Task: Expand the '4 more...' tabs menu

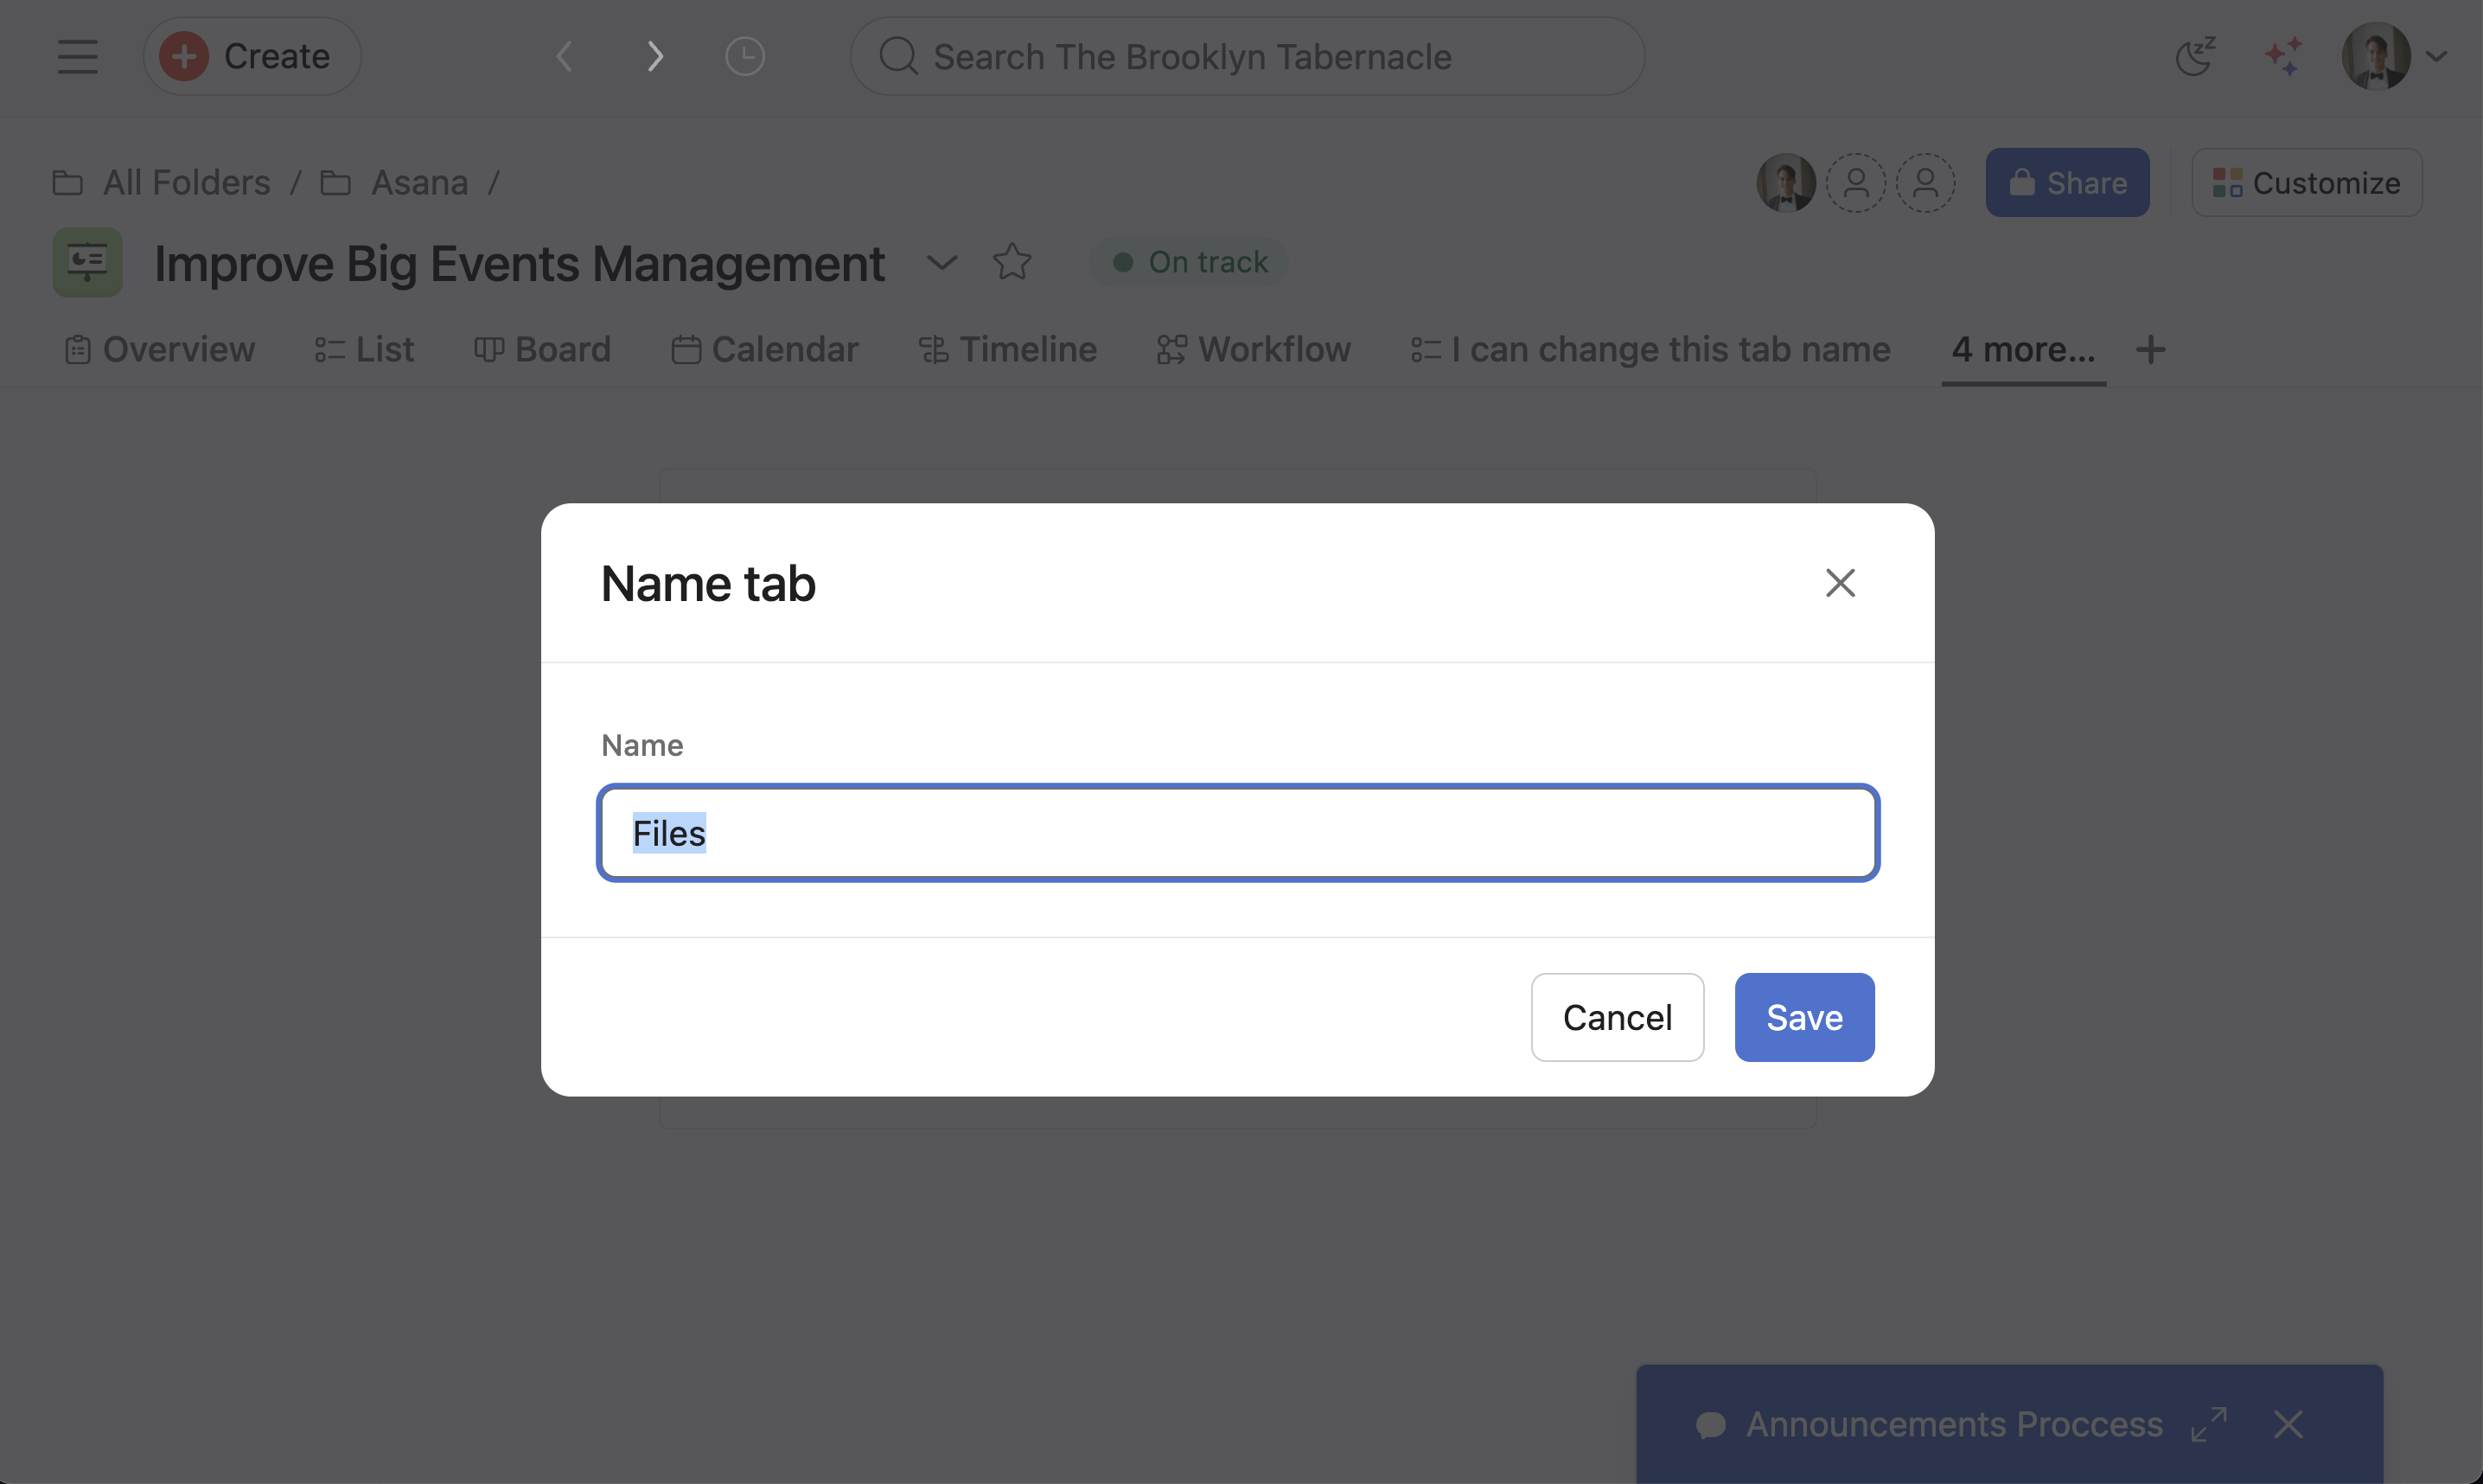Action: (2023, 350)
